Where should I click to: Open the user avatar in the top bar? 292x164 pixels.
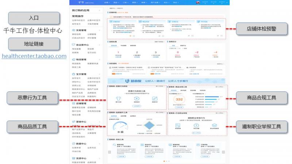[198, 3]
